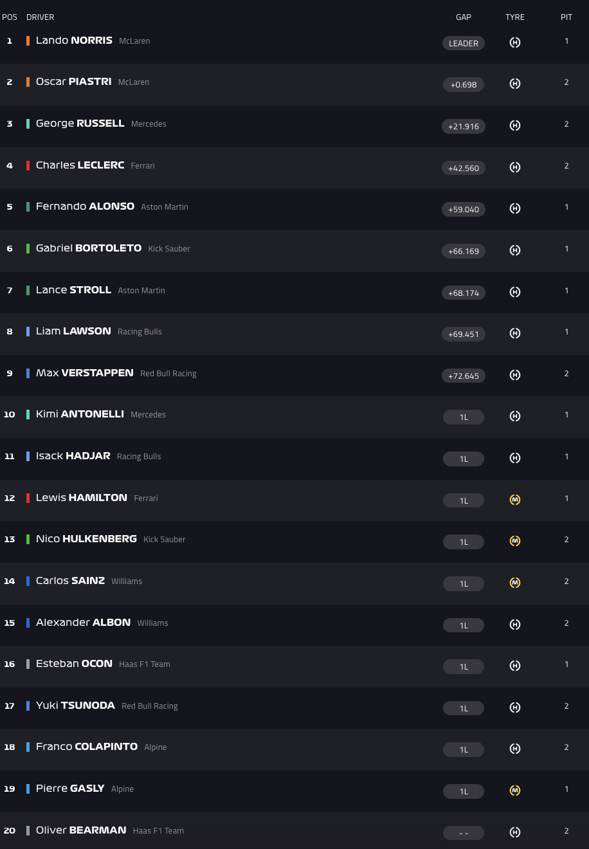Click Lando Norris's hard tyre icon
Viewport: 589px width, 849px height.
515,42
